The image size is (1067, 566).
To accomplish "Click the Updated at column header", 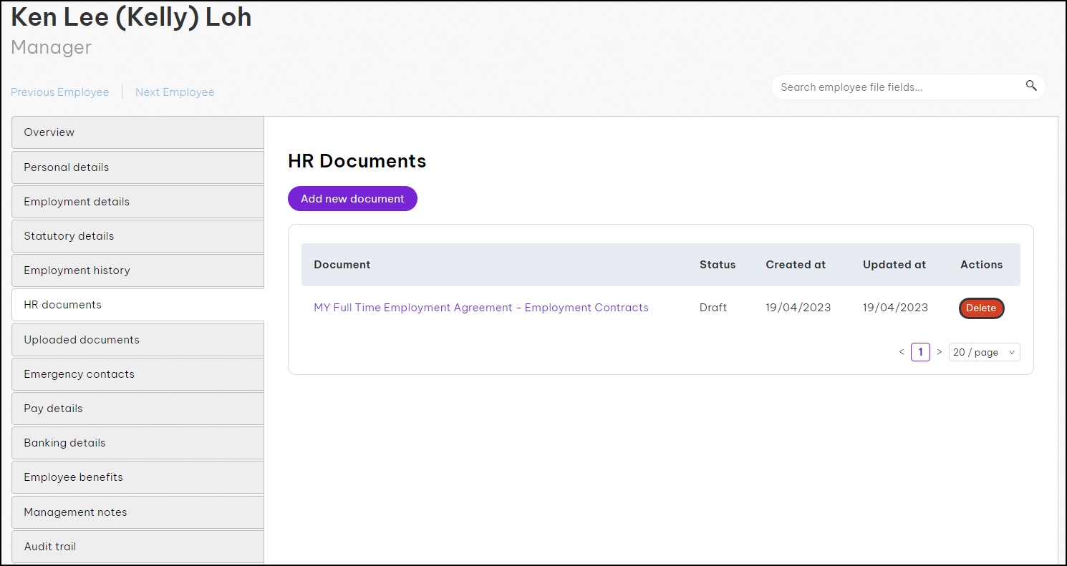I will (894, 265).
